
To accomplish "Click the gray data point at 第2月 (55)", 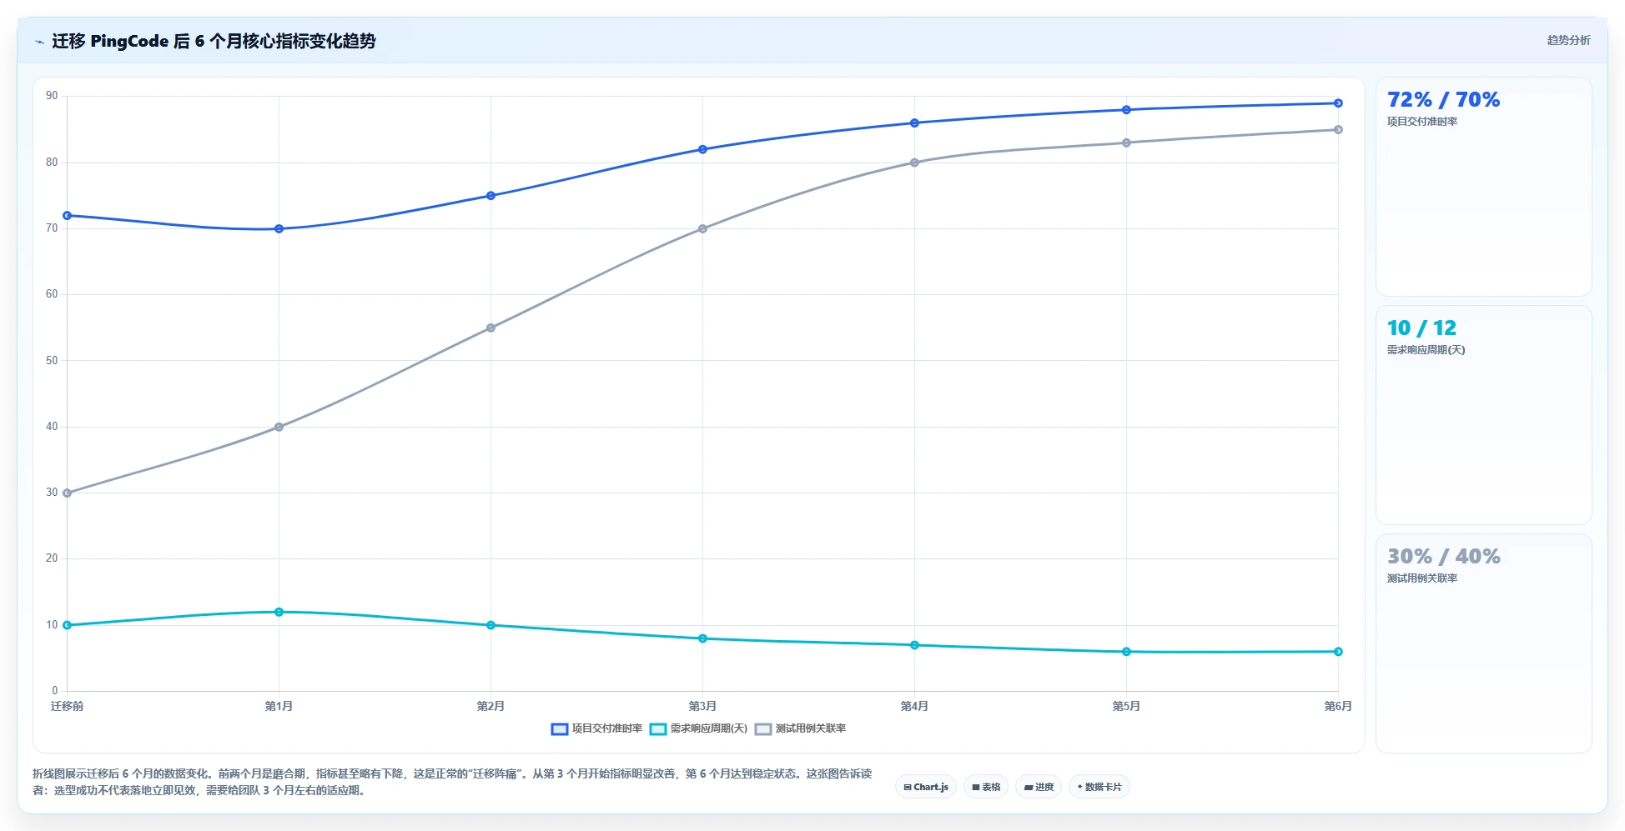I will (491, 328).
